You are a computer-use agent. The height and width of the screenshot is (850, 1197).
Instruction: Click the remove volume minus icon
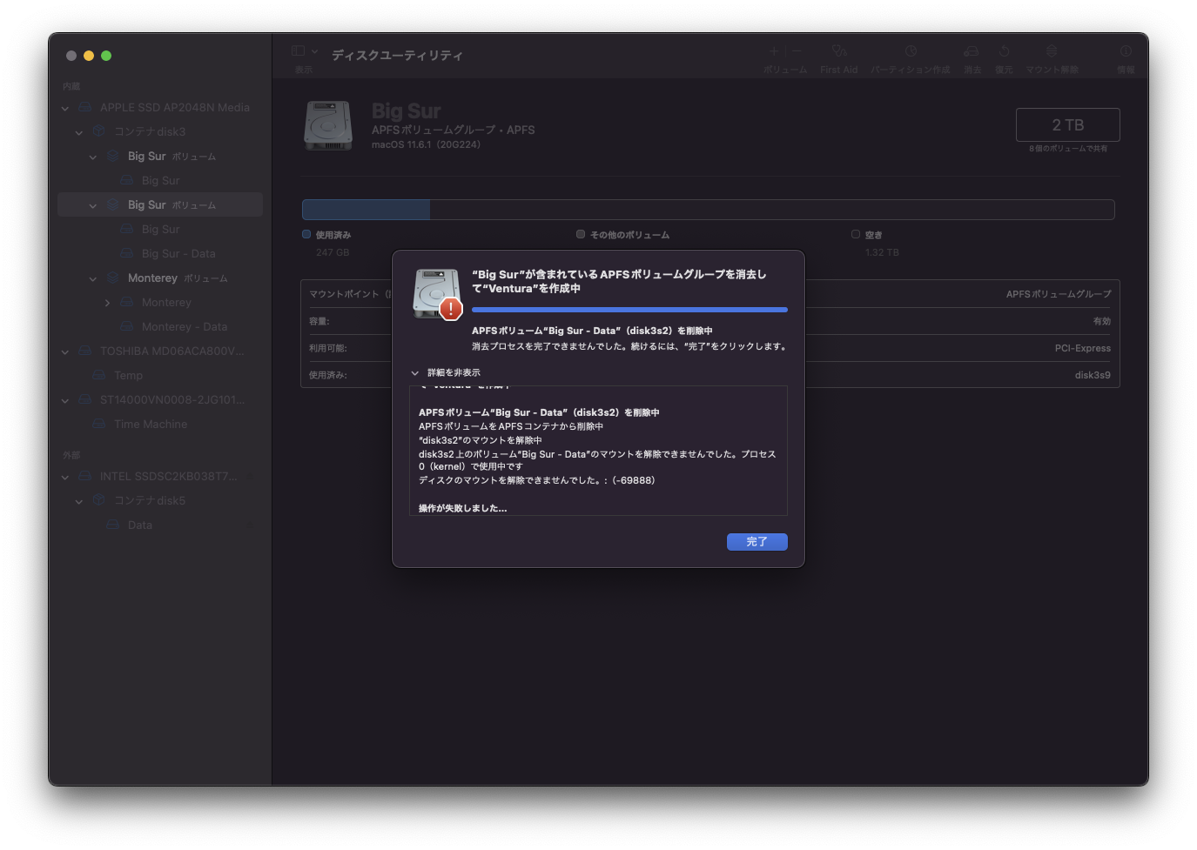pyautogui.click(x=796, y=51)
